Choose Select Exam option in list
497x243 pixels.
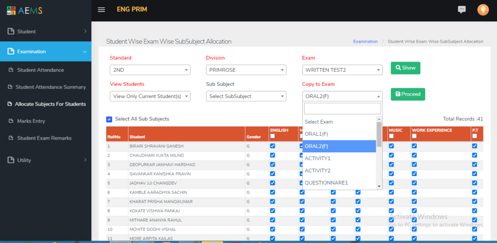[x=339, y=122]
